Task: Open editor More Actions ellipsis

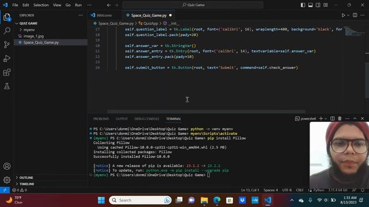Action: 363,16
